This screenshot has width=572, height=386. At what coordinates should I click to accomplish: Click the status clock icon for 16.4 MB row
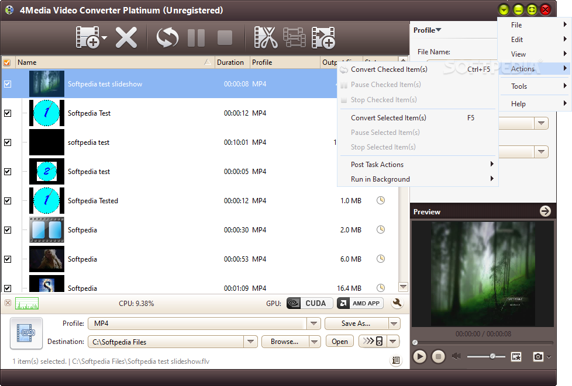(381, 288)
